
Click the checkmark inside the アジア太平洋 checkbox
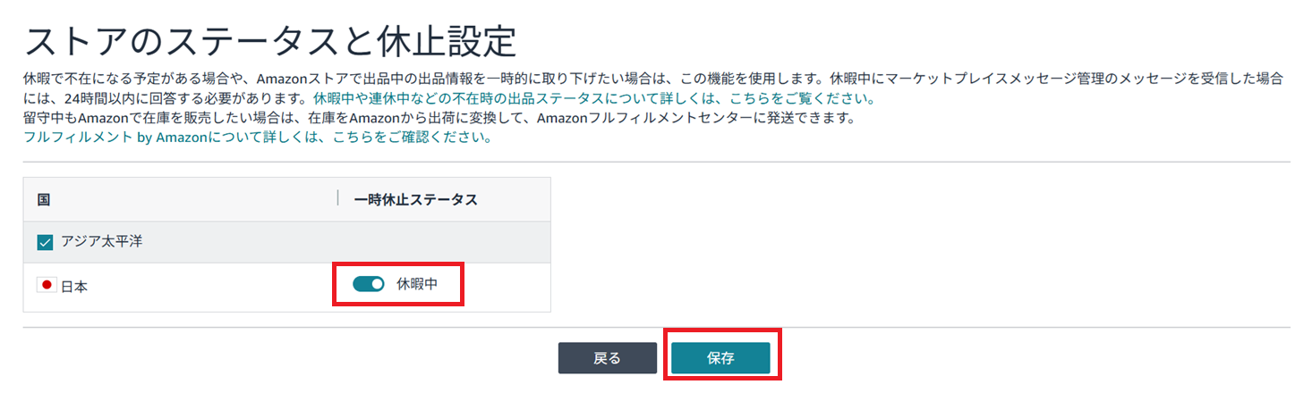46,242
